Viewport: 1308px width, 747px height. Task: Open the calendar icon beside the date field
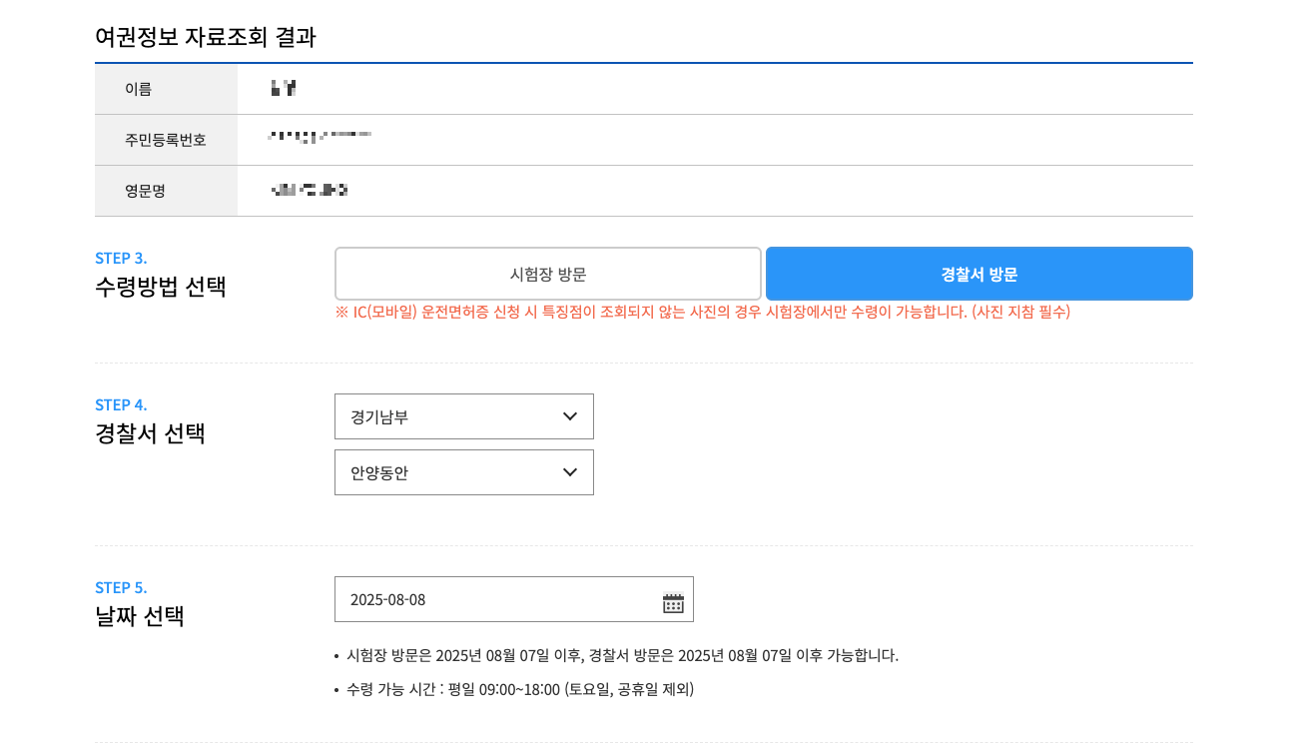pos(673,599)
